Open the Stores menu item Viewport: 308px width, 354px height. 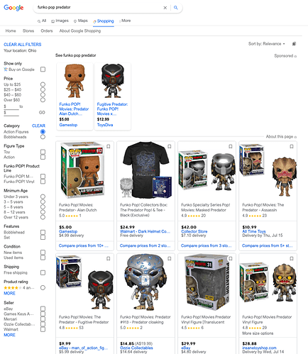(28, 31)
